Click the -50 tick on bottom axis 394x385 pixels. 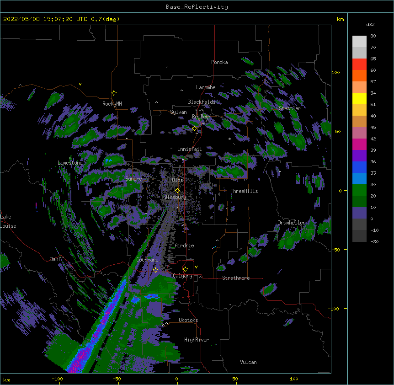[117, 379]
